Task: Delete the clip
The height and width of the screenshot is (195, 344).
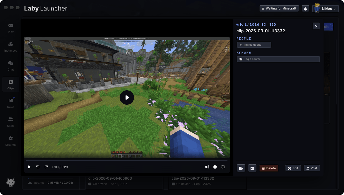Action: point(269,168)
